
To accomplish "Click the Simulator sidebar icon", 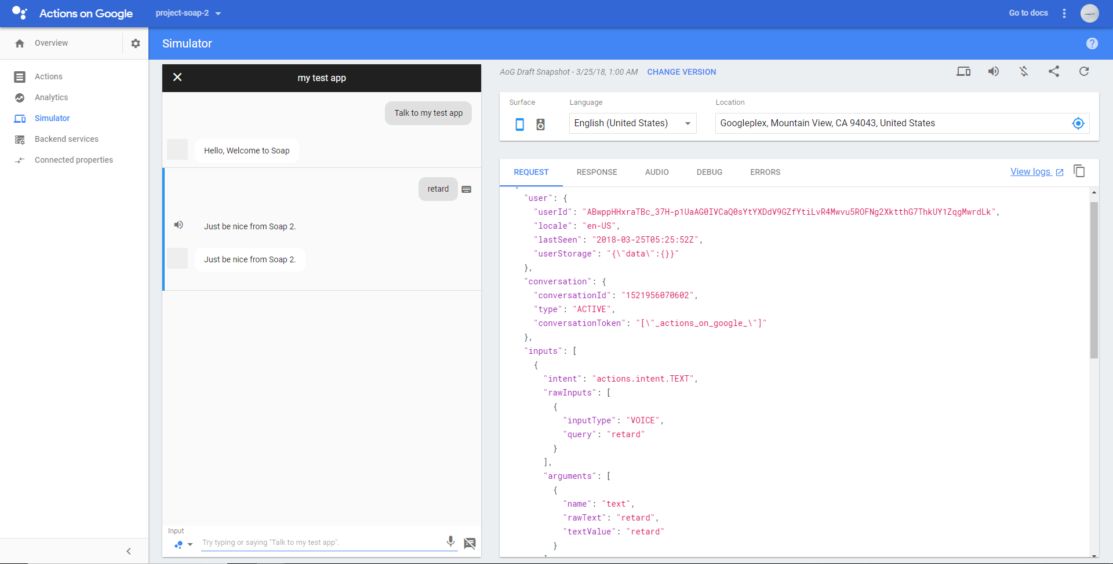I will [20, 119].
